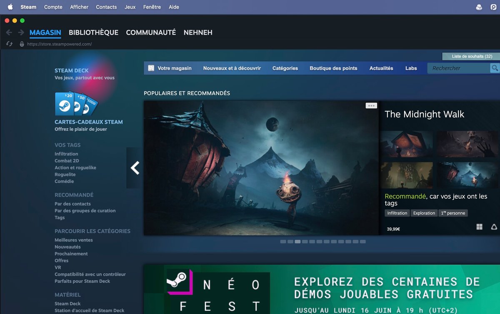The image size is (500, 314).
Task: Open the Compte menu
Action: (x=53, y=7)
